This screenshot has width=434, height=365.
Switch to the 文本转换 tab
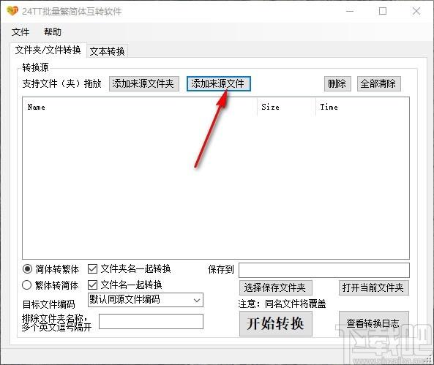click(x=107, y=51)
